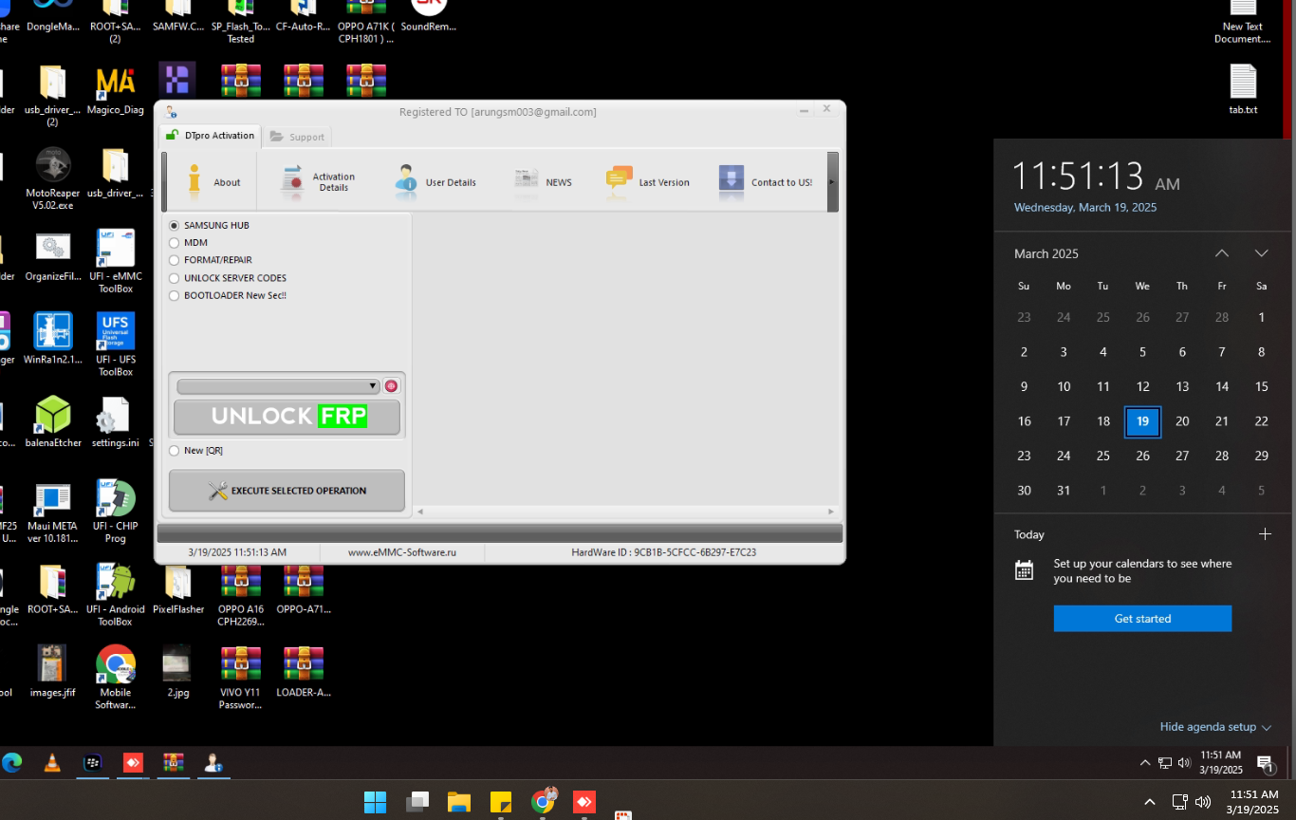Click WinRAR in the remote desktop taskbar
Screen dimensions: 1296x820
(x=173, y=763)
